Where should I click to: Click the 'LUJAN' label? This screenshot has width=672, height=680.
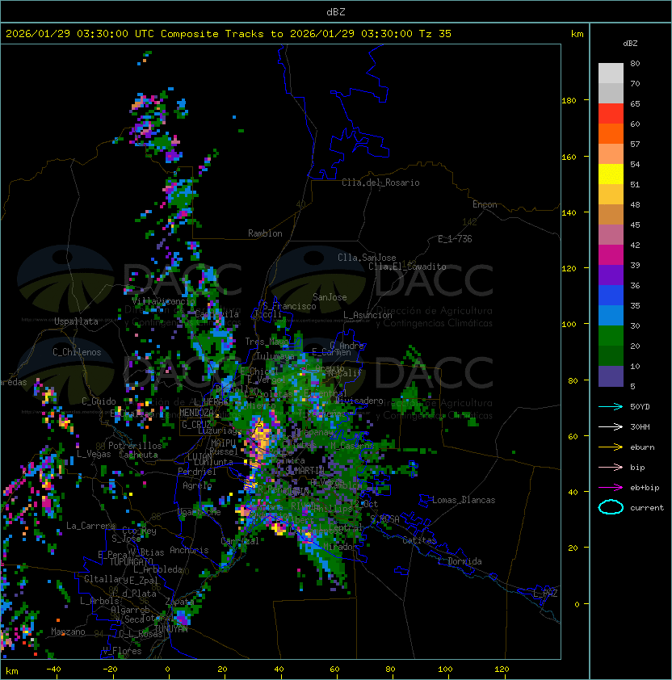click(199, 457)
